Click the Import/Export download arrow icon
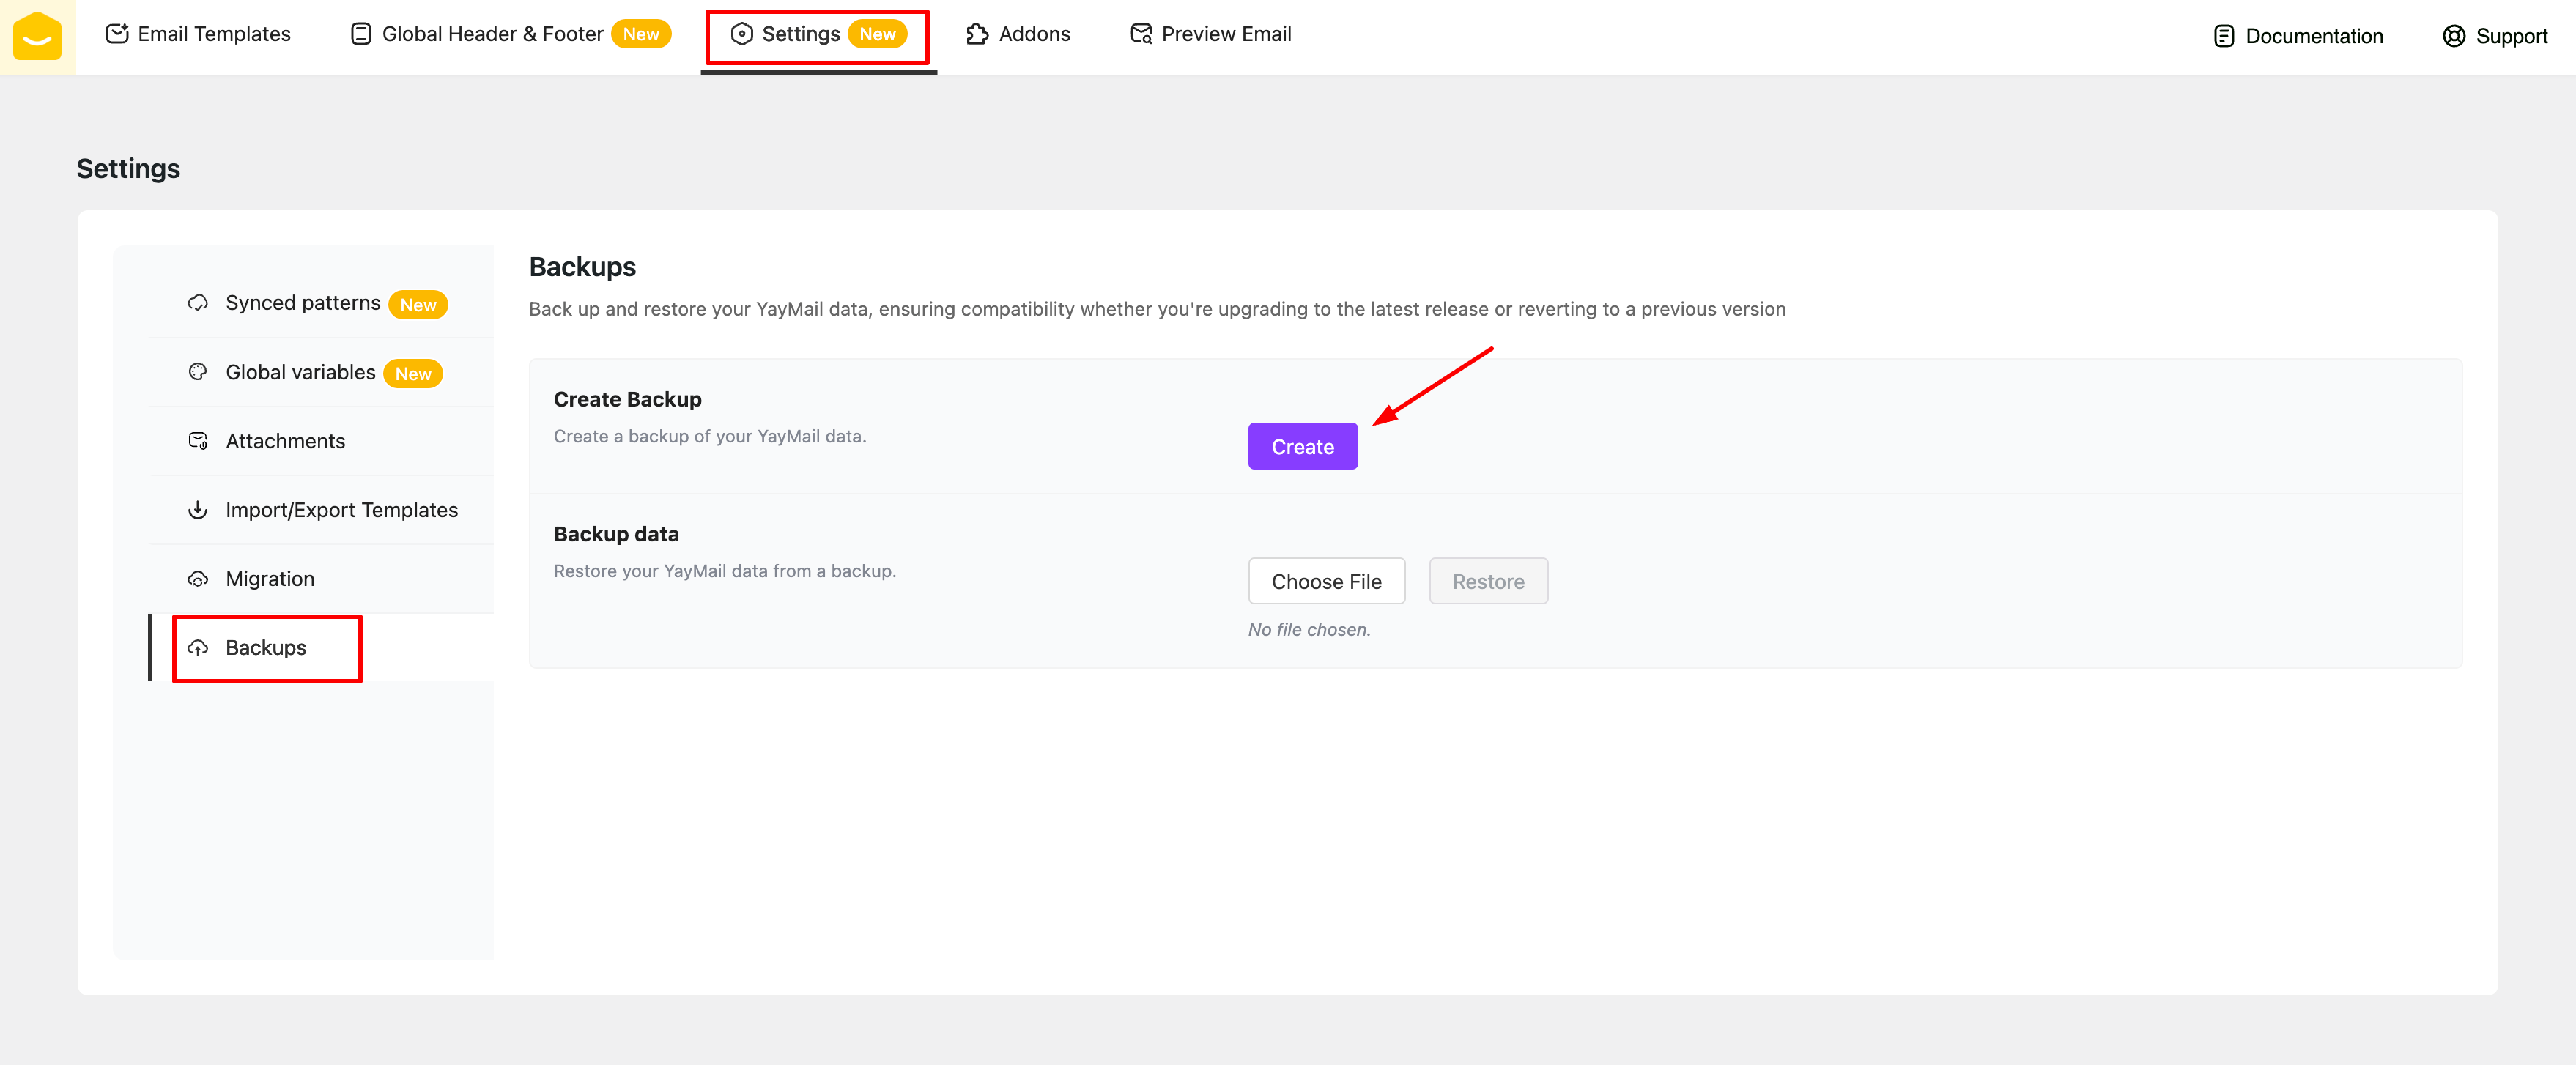 coord(198,510)
